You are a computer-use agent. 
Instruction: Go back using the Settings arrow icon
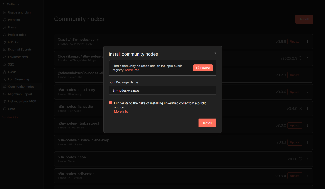(4, 4)
